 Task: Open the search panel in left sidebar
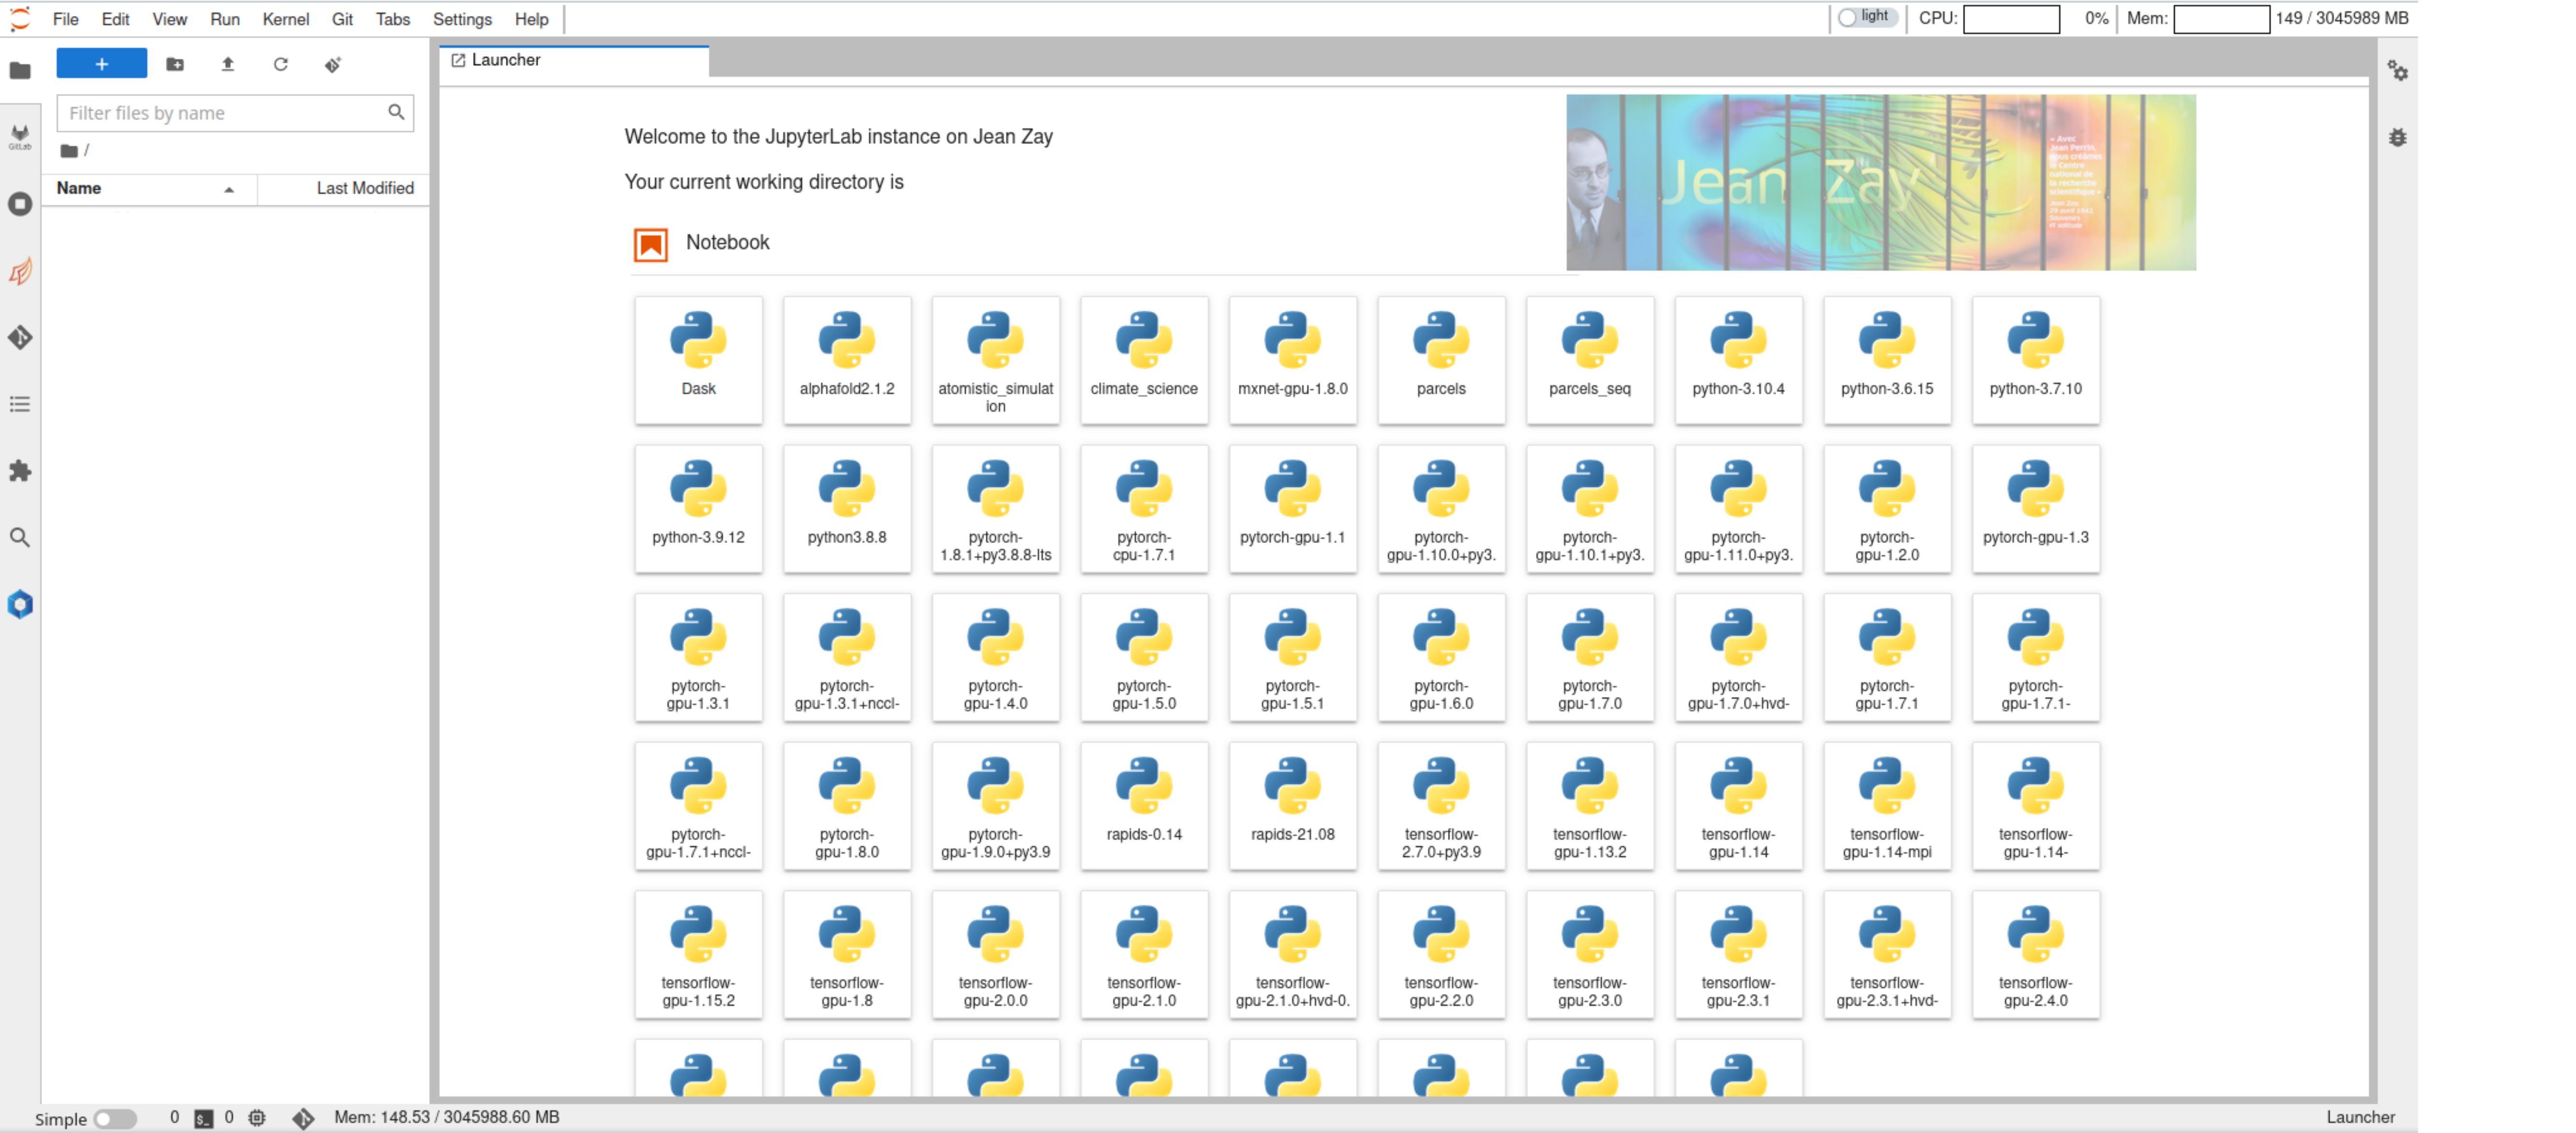[x=20, y=537]
